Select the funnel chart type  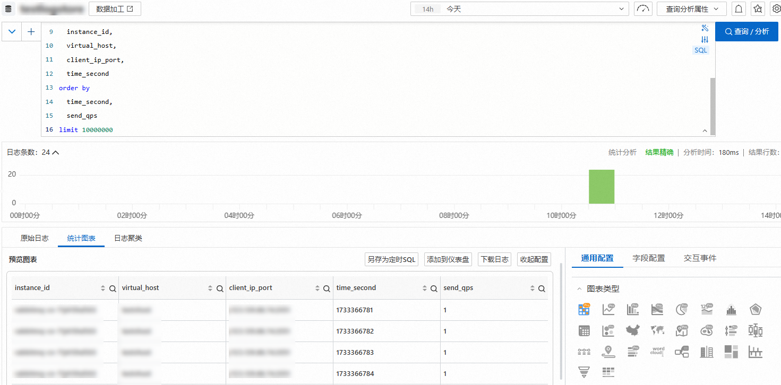[x=585, y=372]
